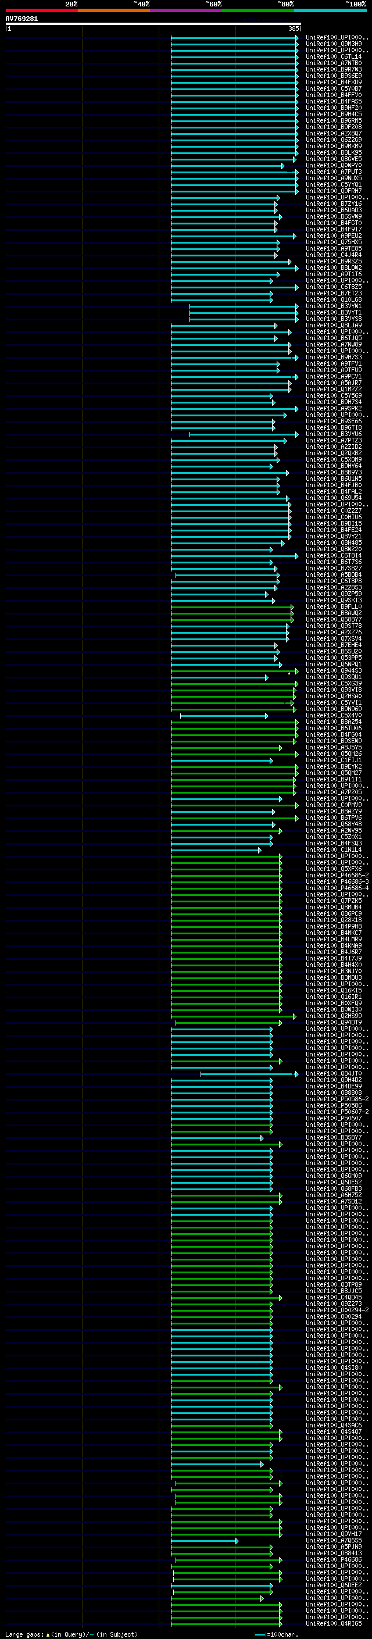Click the UniRef100_C1FIJ1 label

334,760
